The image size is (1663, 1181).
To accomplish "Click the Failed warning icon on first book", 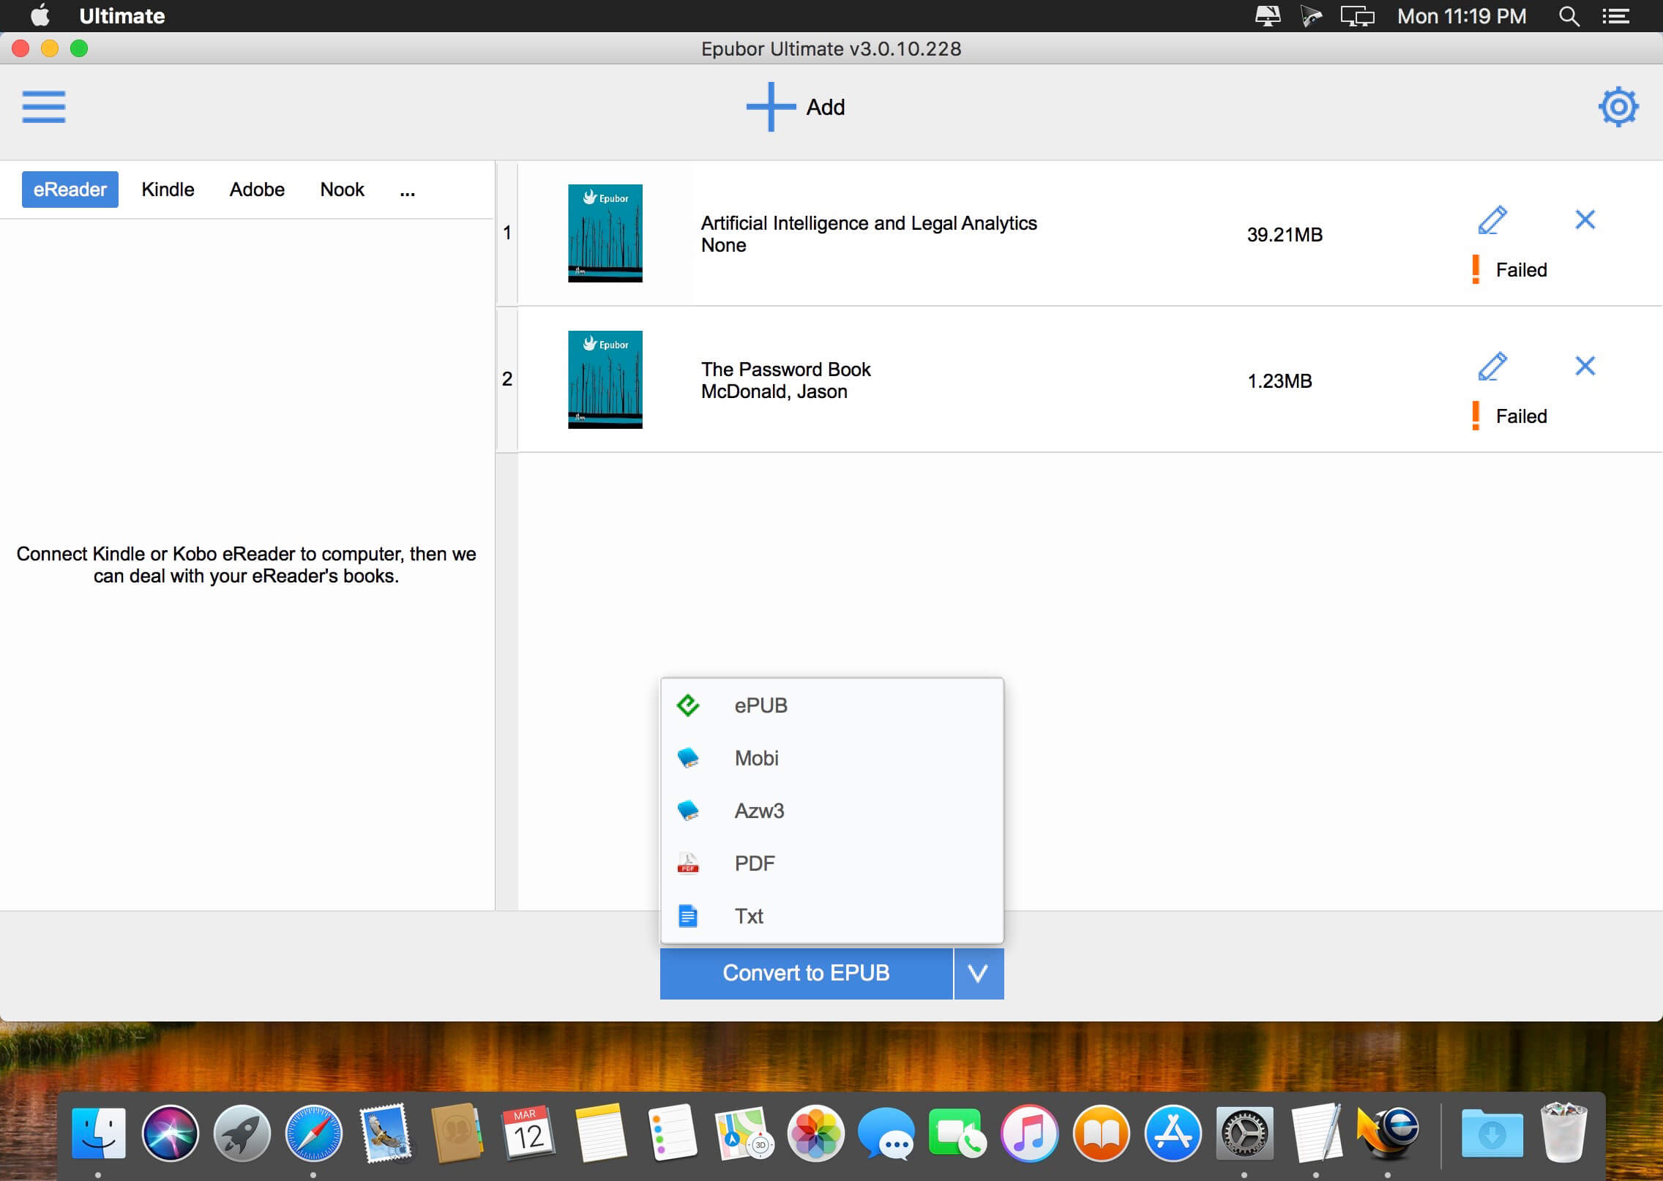I will pos(1476,269).
